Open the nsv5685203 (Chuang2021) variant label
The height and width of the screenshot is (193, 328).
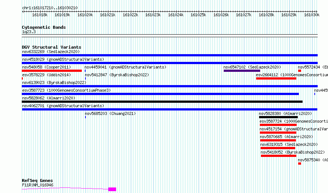click(110, 113)
